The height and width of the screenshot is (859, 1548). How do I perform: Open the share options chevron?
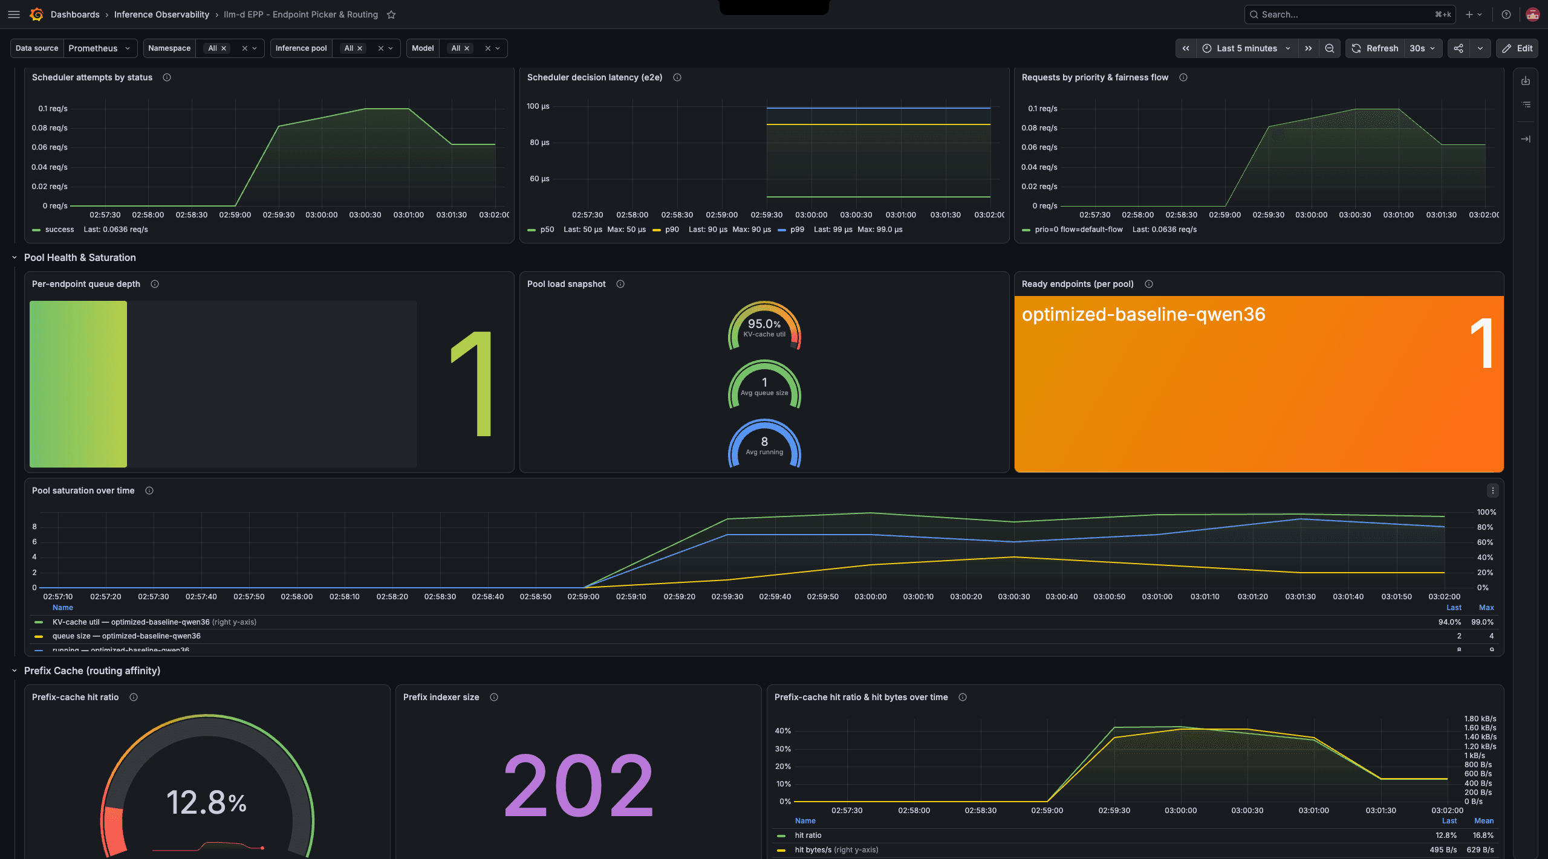[1480, 48]
